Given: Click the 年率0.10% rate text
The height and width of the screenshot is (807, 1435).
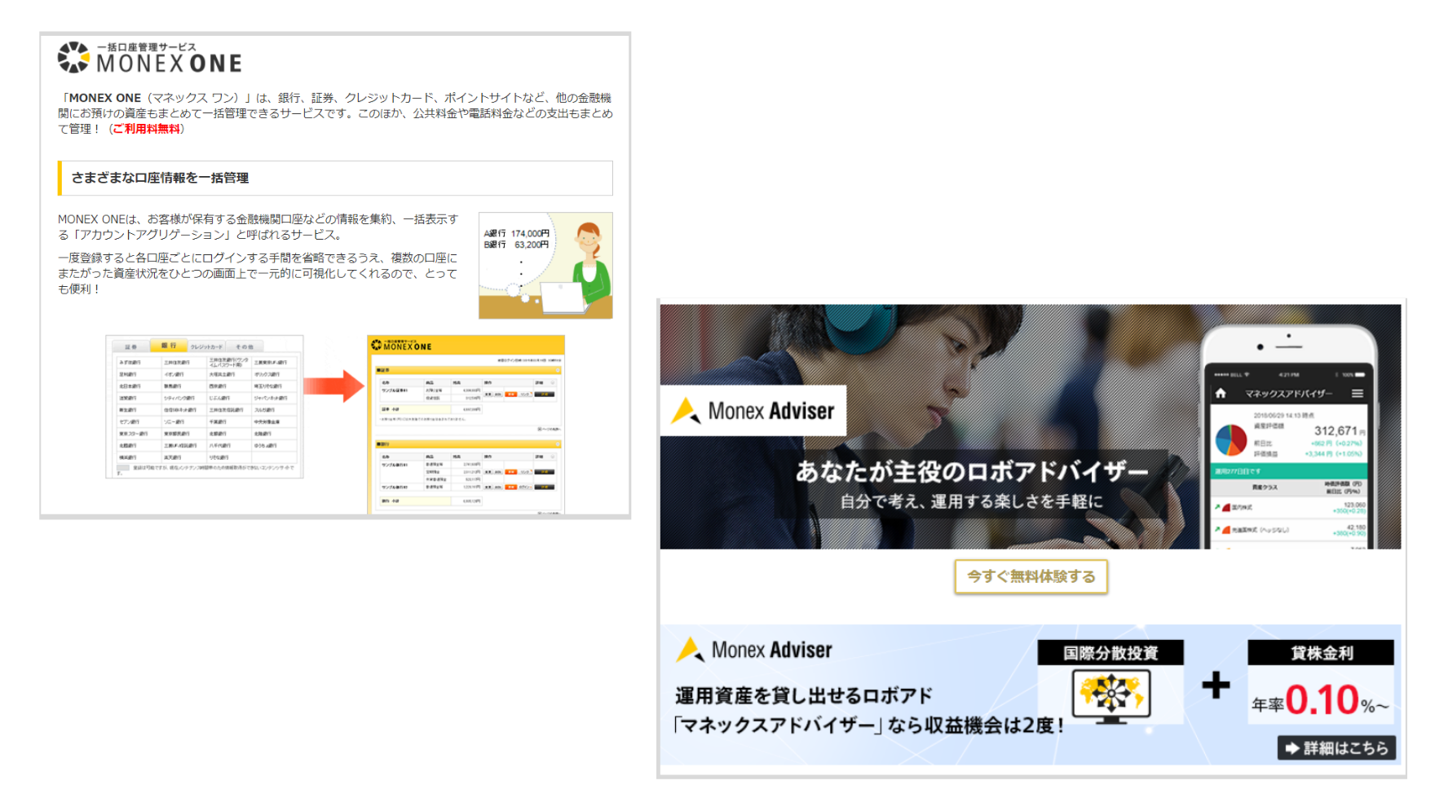Looking at the screenshot, I should tap(1321, 700).
